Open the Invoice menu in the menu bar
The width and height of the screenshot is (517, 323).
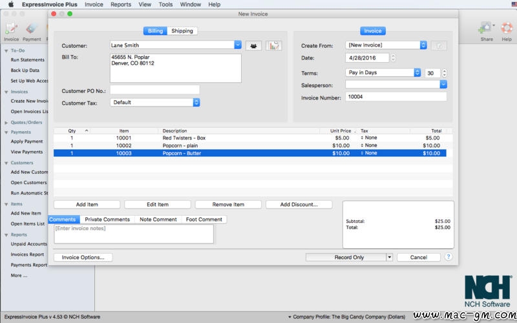coord(94,5)
